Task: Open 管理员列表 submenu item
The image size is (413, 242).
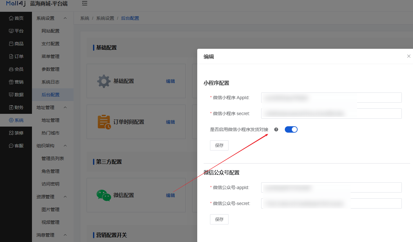Action: (53, 158)
